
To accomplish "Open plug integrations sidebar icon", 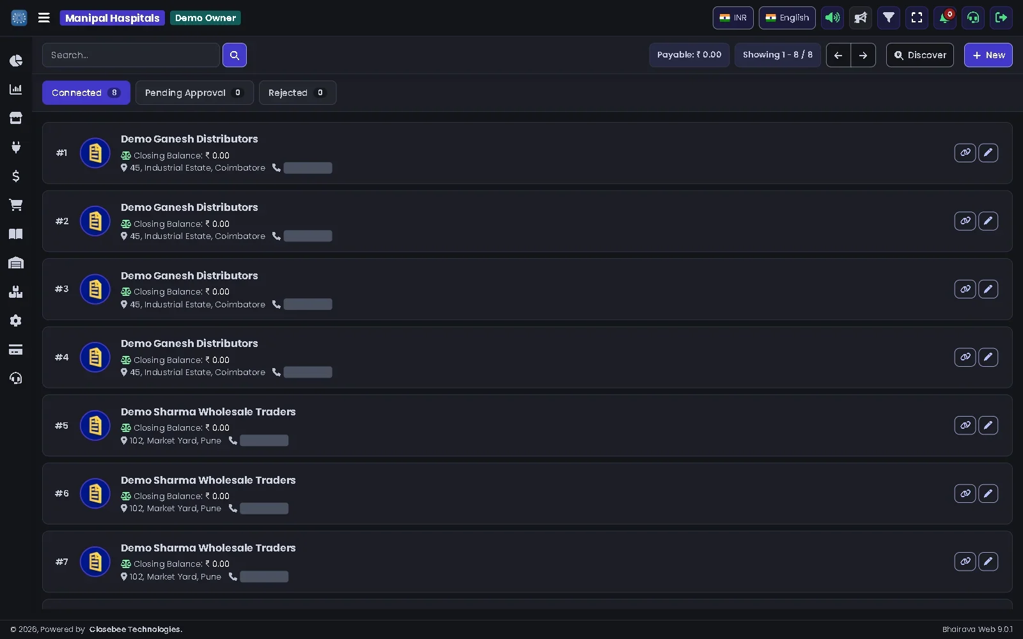I will point(16,147).
